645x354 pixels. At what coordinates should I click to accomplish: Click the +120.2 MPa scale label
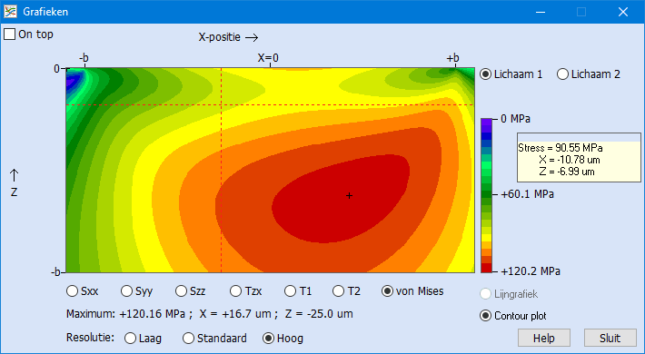[531, 271]
